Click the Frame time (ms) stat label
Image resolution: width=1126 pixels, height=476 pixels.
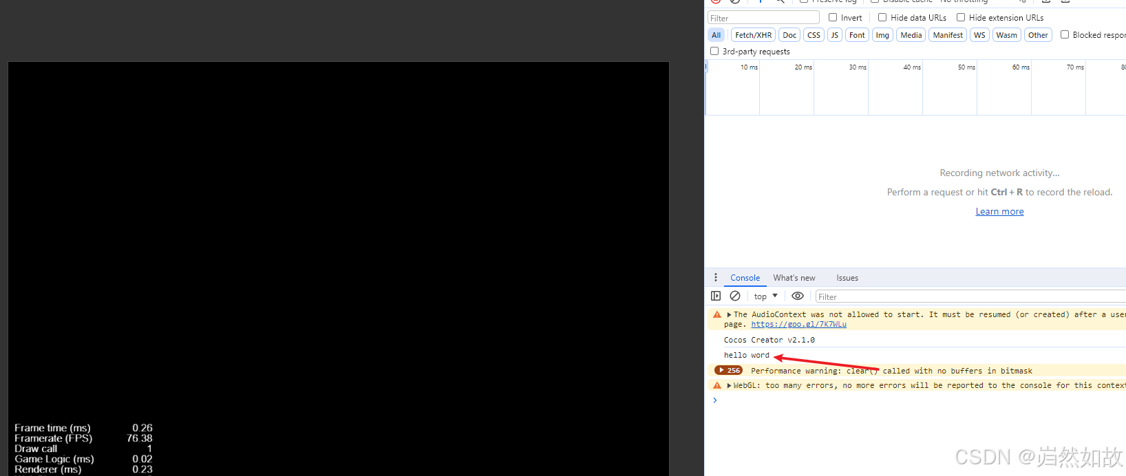[52, 428]
